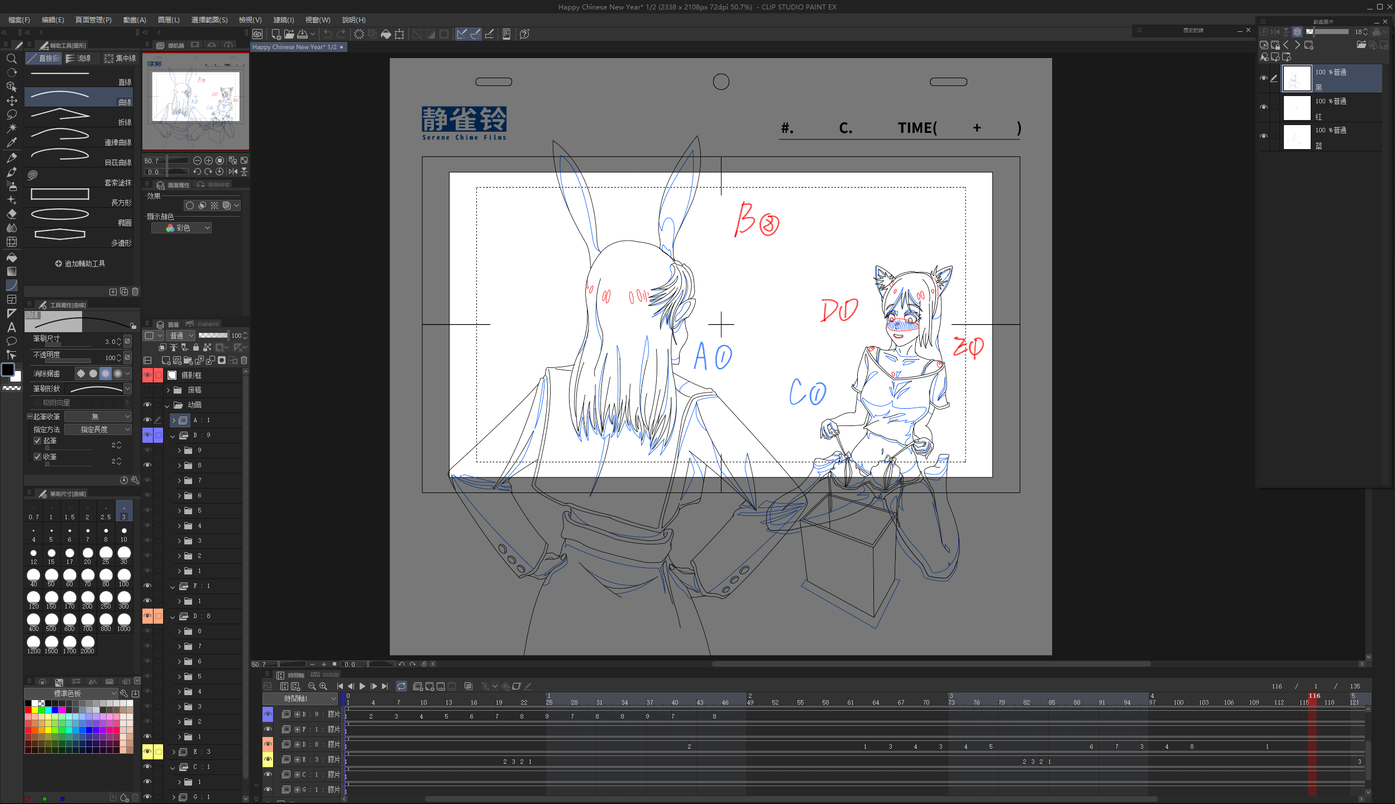
Task: Click the Scale/Rotate transform icon
Action: pyautogui.click(x=399, y=34)
